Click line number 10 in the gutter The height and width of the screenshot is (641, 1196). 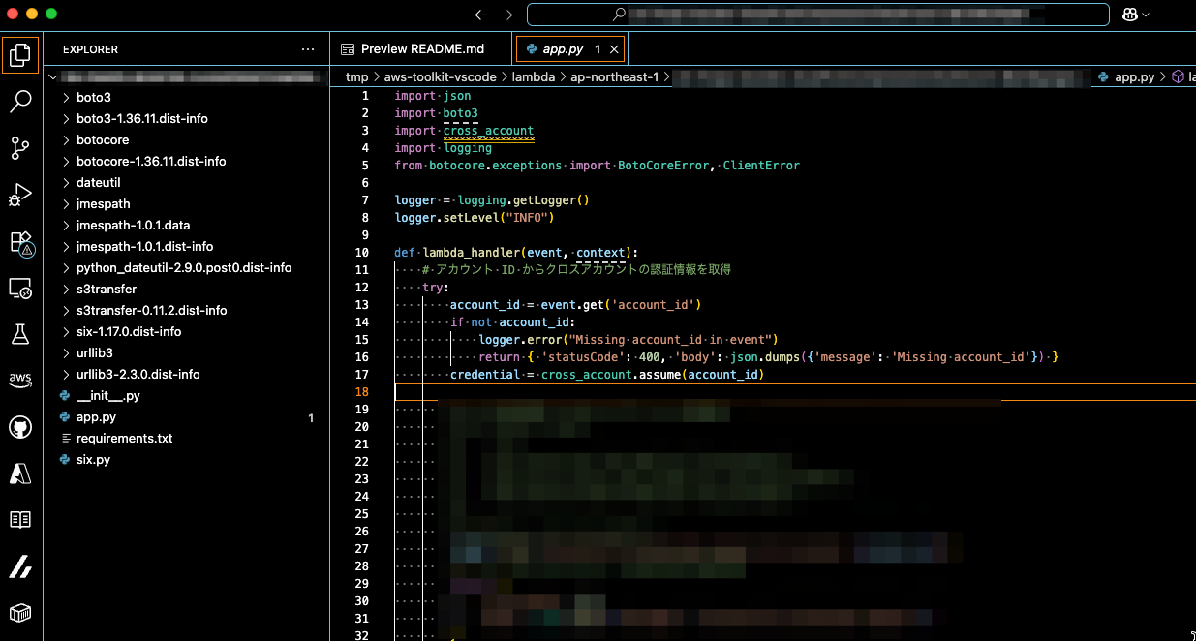pyautogui.click(x=362, y=253)
